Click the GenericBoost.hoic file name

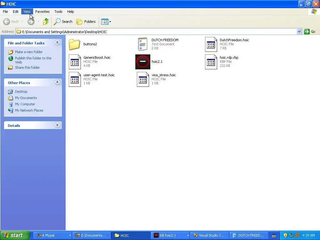[x=97, y=57]
